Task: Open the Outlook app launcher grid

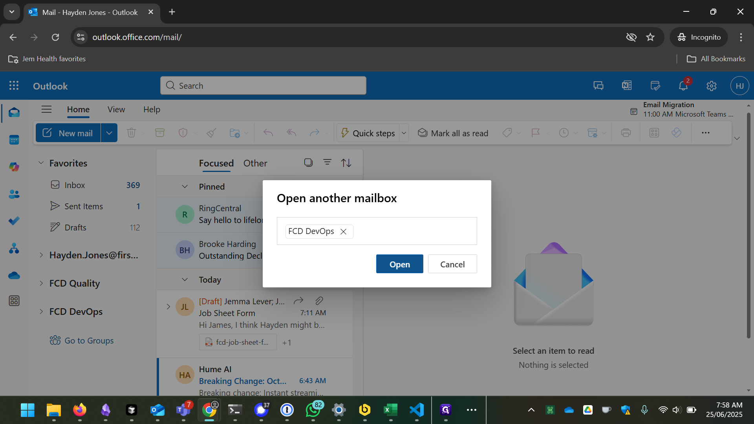Action: pyautogui.click(x=14, y=86)
